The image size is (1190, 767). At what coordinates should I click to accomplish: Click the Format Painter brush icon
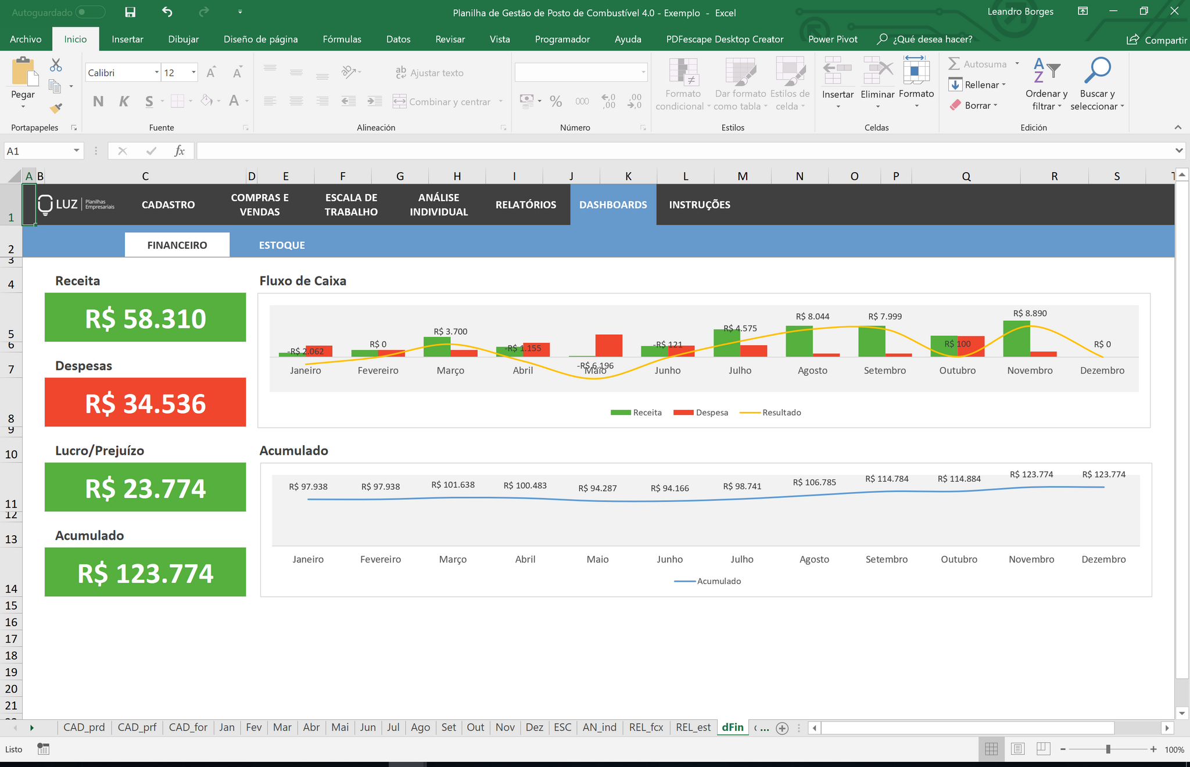coord(56,109)
